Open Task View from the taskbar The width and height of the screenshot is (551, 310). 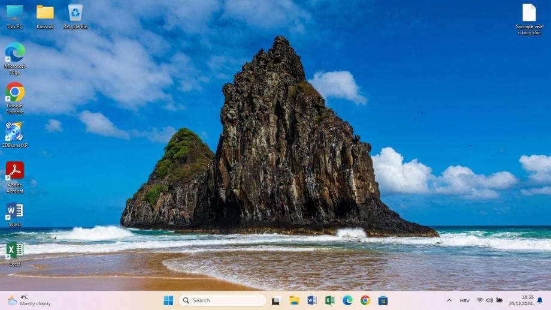276,300
